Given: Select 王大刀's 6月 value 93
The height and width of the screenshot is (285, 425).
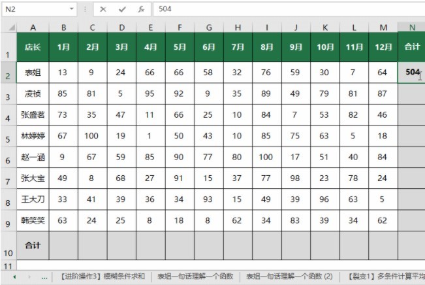Looking at the screenshot, I should [x=209, y=199].
